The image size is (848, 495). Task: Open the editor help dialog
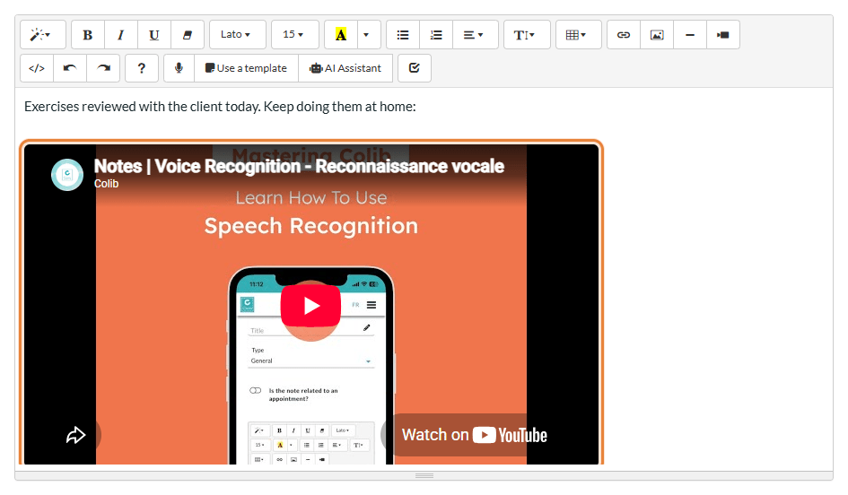142,68
